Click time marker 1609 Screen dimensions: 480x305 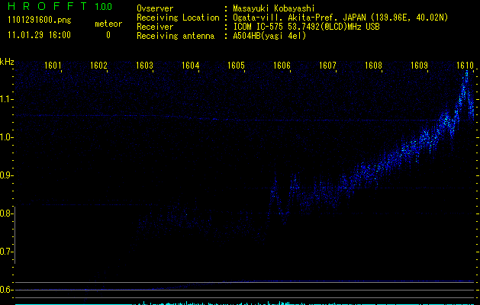pos(419,66)
